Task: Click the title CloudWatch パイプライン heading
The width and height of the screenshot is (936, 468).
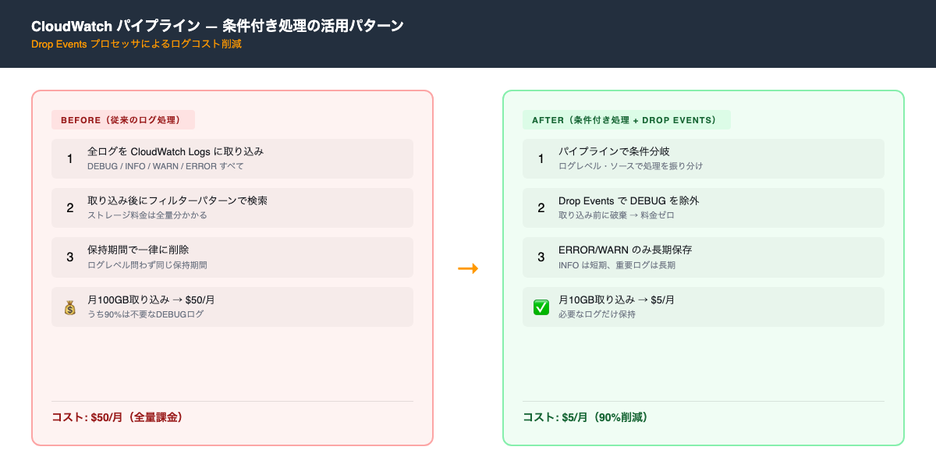Action: [x=216, y=25]
